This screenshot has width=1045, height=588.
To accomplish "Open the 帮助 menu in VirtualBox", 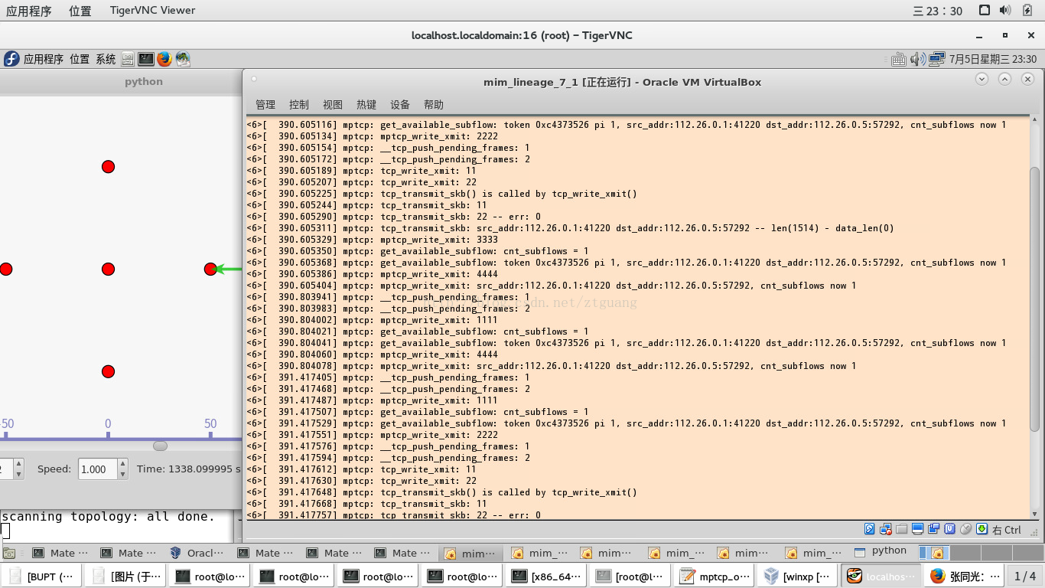I will pyautogui.click(x=434, y=105).
